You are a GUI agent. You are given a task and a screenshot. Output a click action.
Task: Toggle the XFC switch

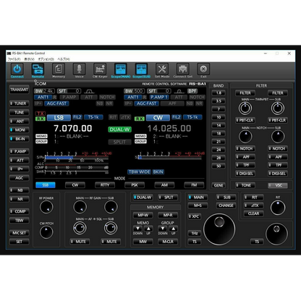pos(194,216)
